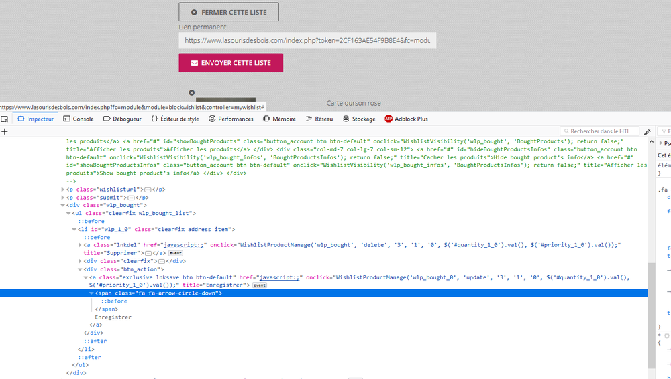Viewport: 671px width, 379px height.
Task: Select the ::after row below closing </div>
Action: tap(95, 341)
